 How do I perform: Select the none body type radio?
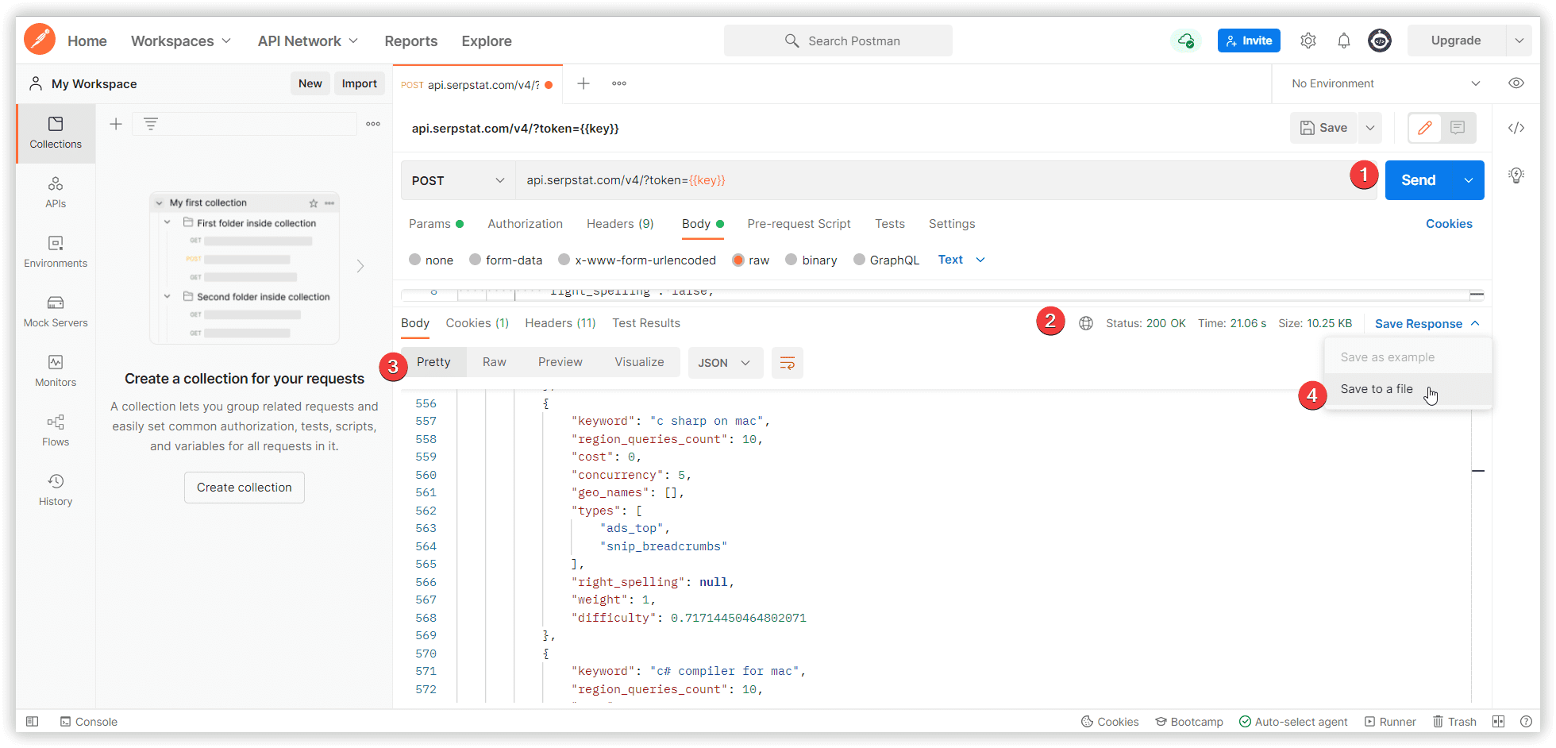[x=414, y=260]
